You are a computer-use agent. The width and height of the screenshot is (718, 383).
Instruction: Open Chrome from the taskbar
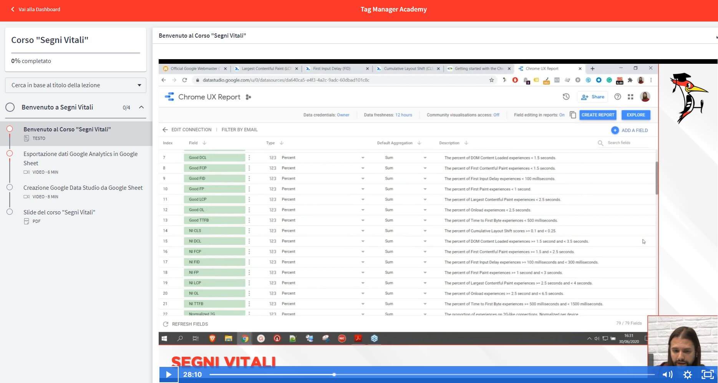tap(244, 338)
